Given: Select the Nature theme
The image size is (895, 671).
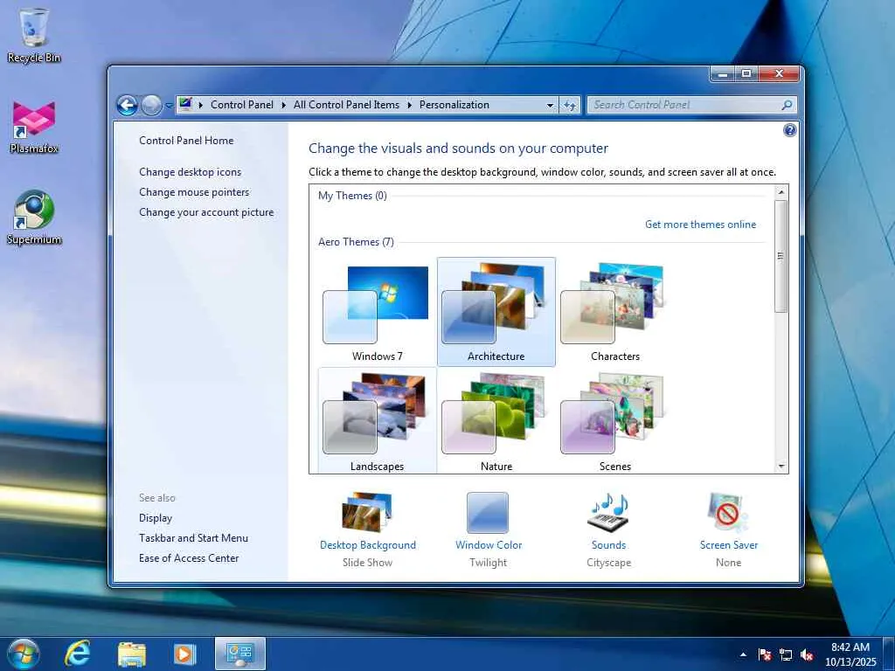Looking at the screenshot, I should coord(496,421).
